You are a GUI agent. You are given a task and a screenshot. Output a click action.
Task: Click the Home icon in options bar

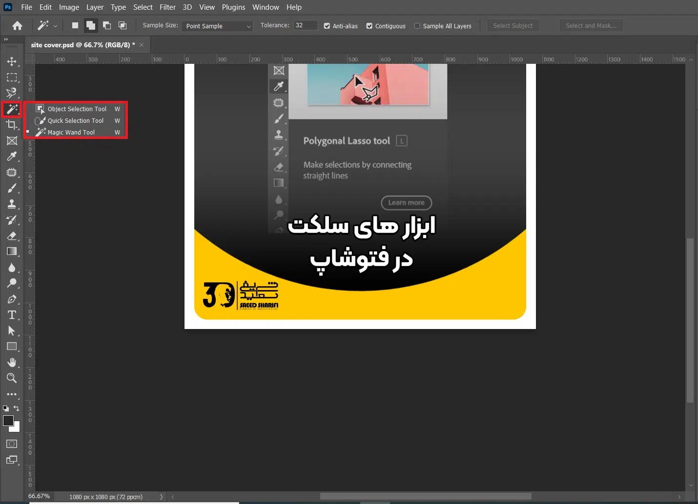(17, 26)
